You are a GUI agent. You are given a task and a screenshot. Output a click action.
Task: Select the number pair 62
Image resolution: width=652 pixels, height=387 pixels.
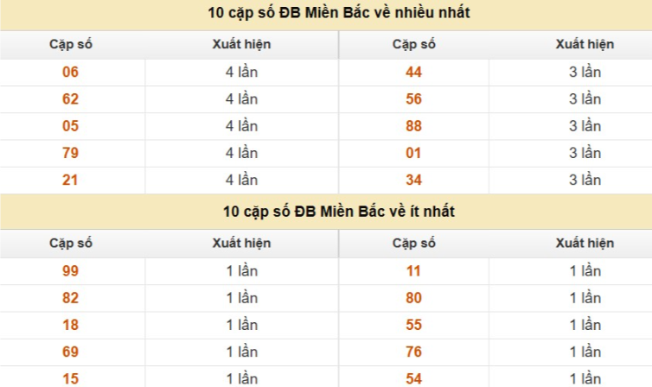(x=71, y=99)
